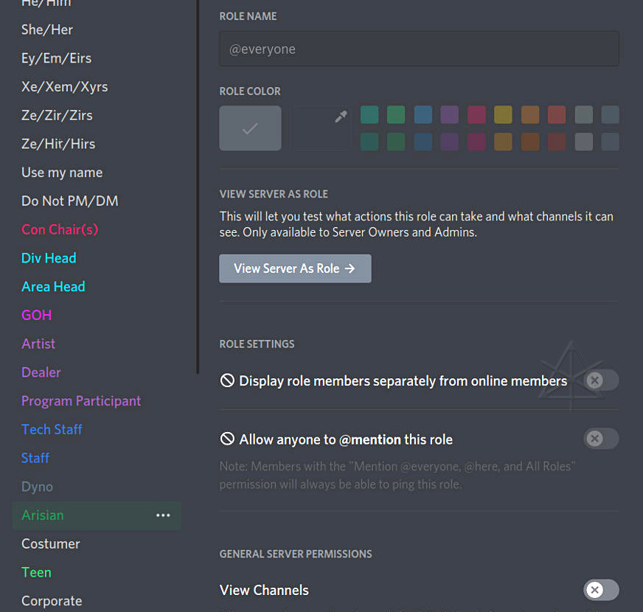The image size is (643, 612).
Task: Toggle Allow anyone to @mention this role
Action: pos(600,439)
